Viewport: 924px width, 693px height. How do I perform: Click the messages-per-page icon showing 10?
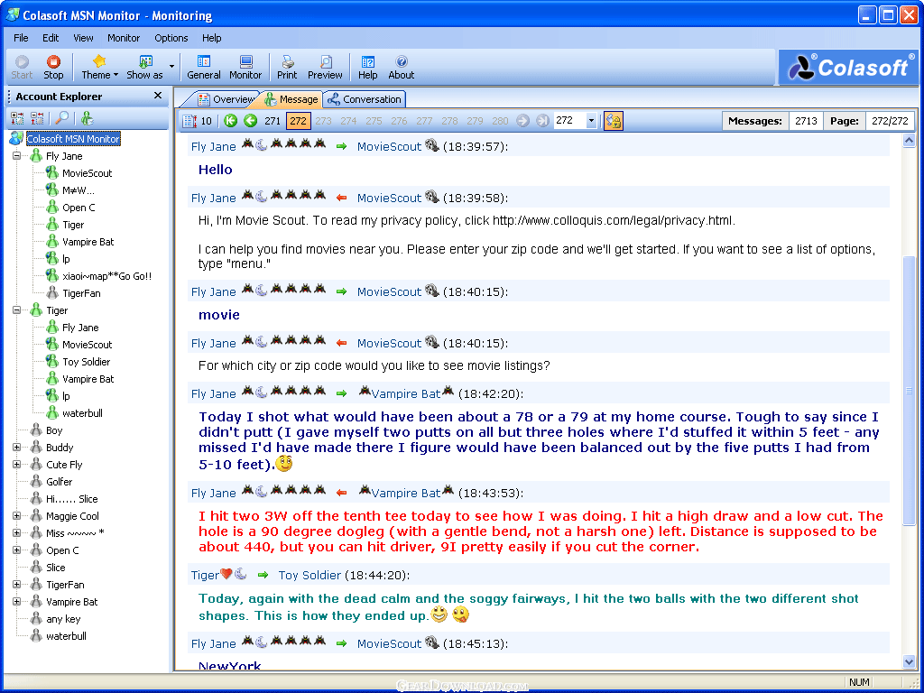tap(198, 121)
